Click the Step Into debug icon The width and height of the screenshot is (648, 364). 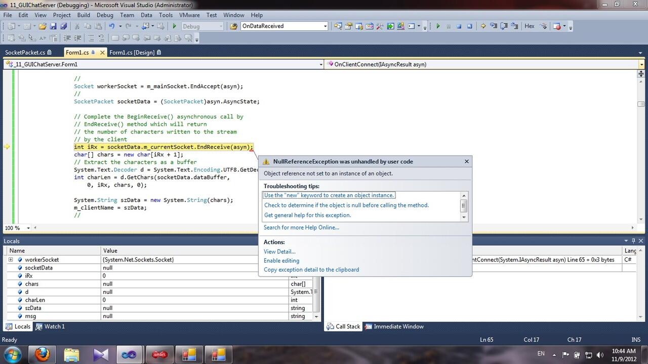point(494,26)
